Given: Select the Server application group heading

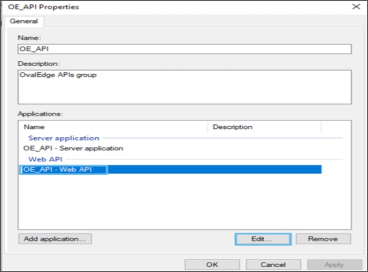Looking at the screenshot, I should tap(64, 138).
